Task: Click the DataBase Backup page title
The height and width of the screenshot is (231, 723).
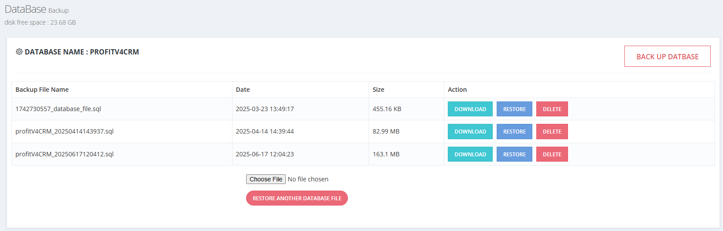Action: (x=37, y=9)
